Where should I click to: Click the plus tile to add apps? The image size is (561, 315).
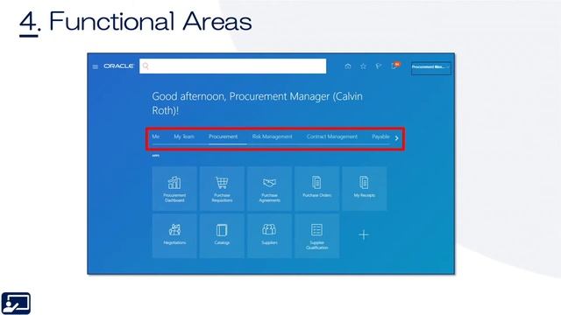[x=364, y=234]
